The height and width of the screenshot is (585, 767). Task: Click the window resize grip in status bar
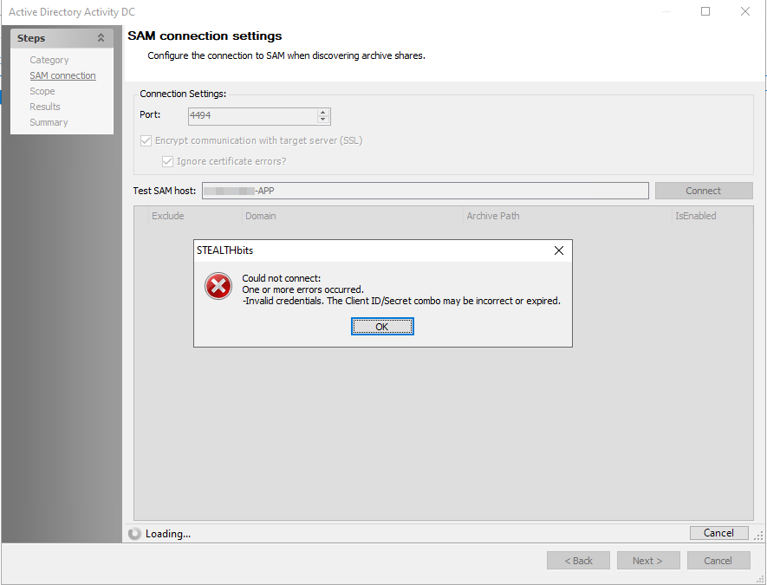point(758,536)
